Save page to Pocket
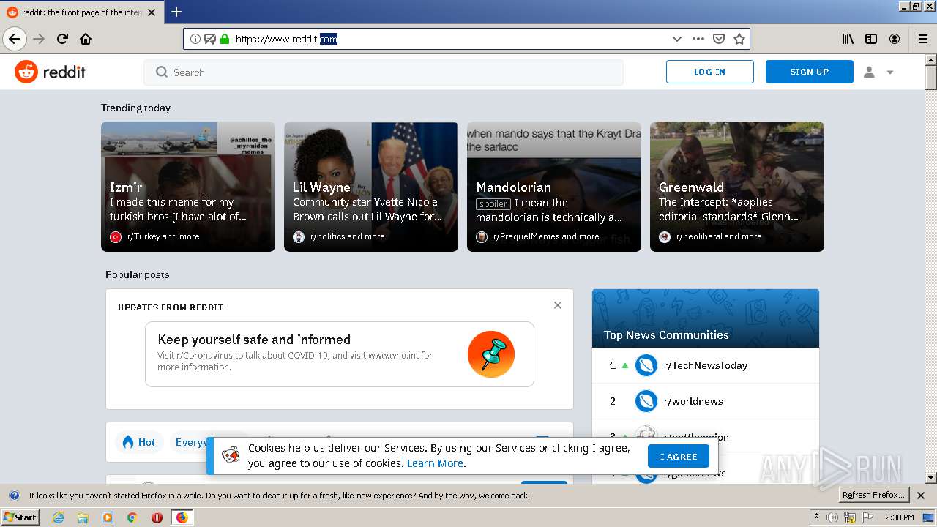Image resolution: width=937 pixels, height=527 pixels. click(x=719, y=39)
